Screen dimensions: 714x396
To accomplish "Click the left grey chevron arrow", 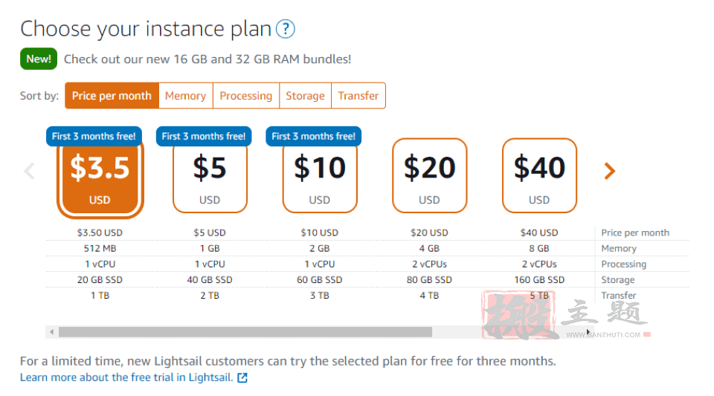I will click(x=29, y=171).
